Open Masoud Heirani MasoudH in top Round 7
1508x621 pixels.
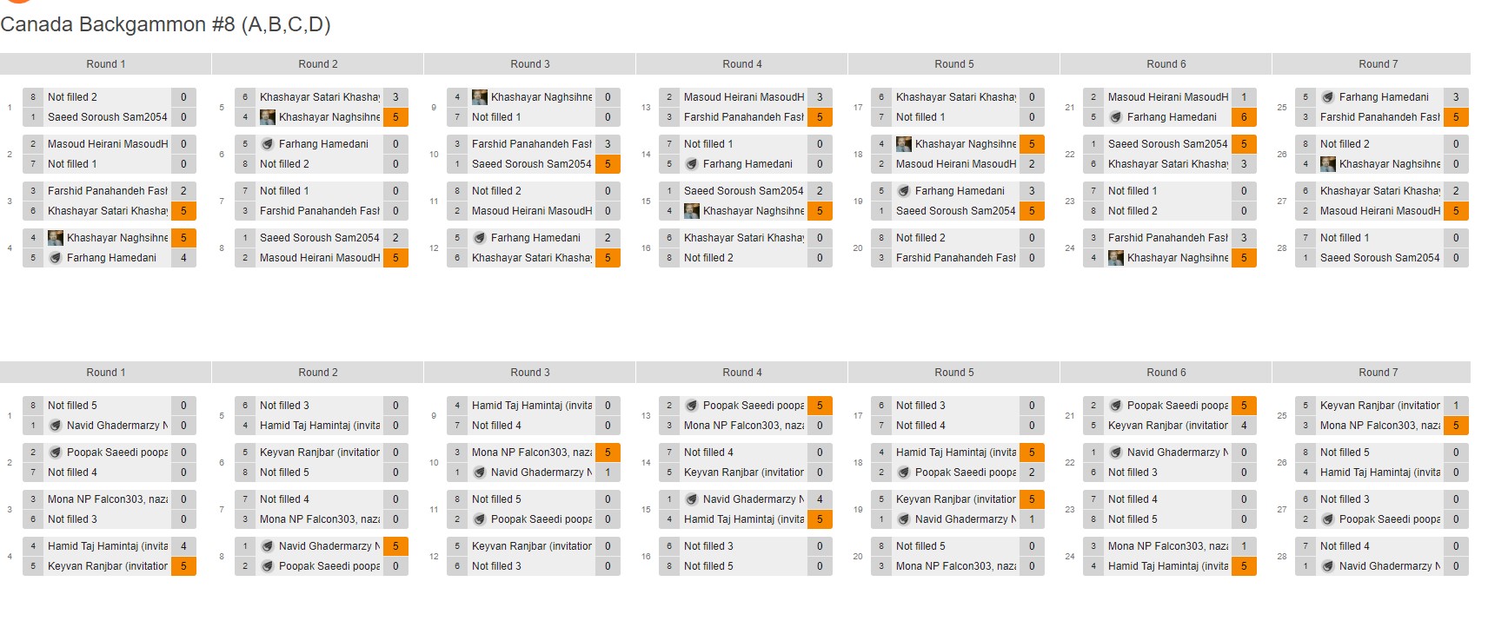[x=1379, y=211]
